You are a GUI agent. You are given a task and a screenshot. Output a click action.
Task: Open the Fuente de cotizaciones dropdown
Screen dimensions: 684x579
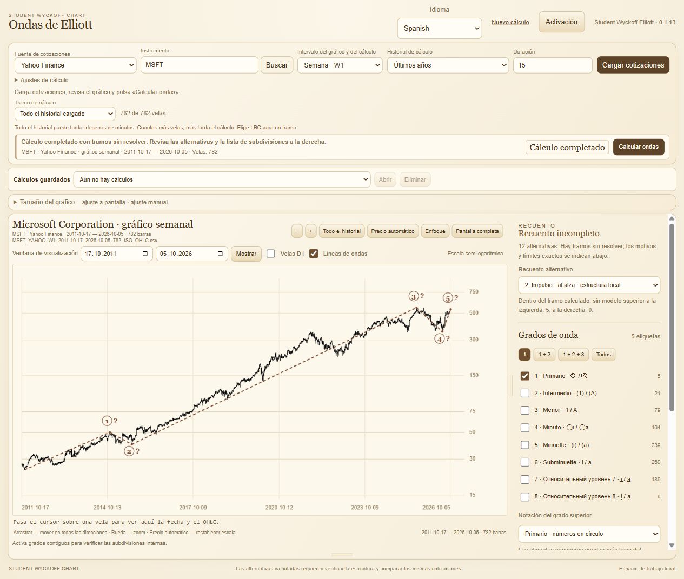[75, 65]
